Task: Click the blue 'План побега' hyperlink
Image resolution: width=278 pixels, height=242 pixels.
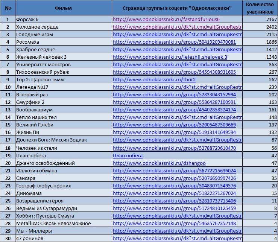Action: click(128, 155)
